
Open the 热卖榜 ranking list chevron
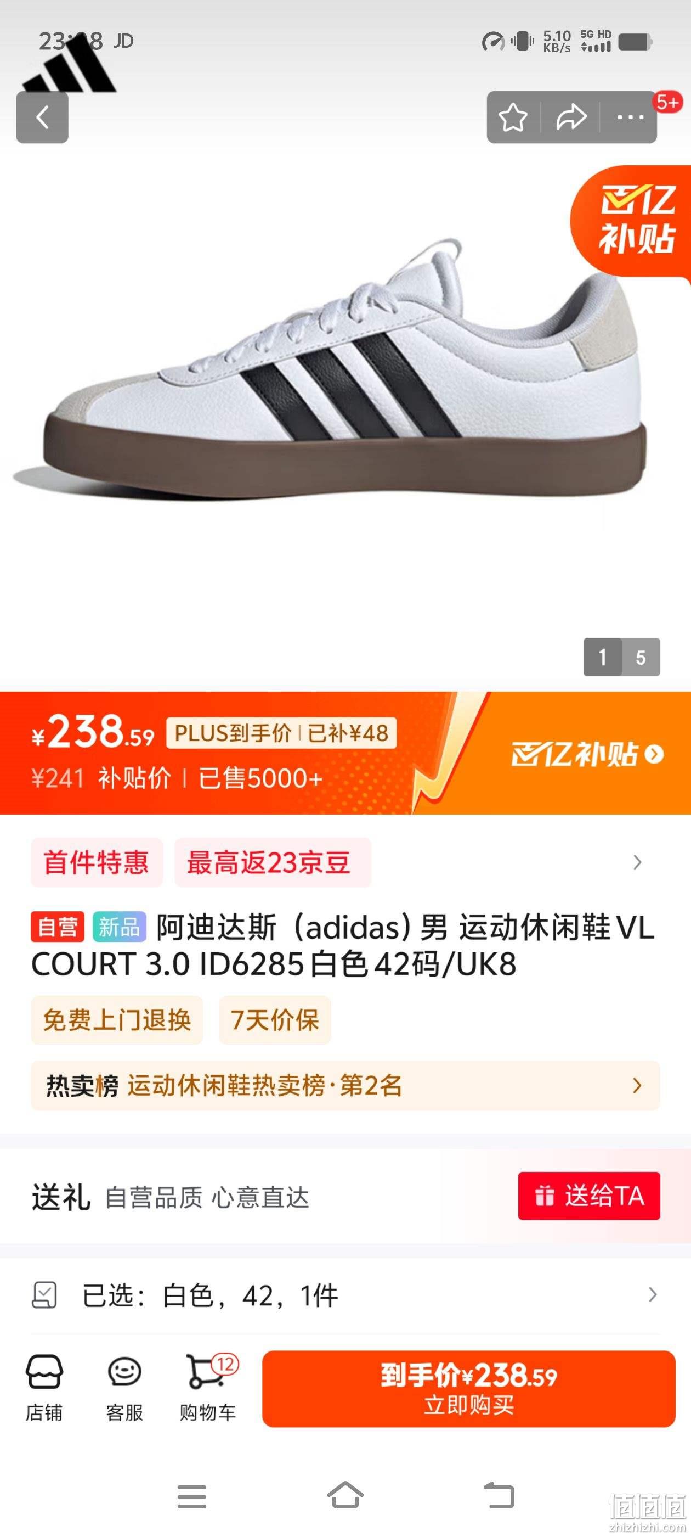[637, 1085]
